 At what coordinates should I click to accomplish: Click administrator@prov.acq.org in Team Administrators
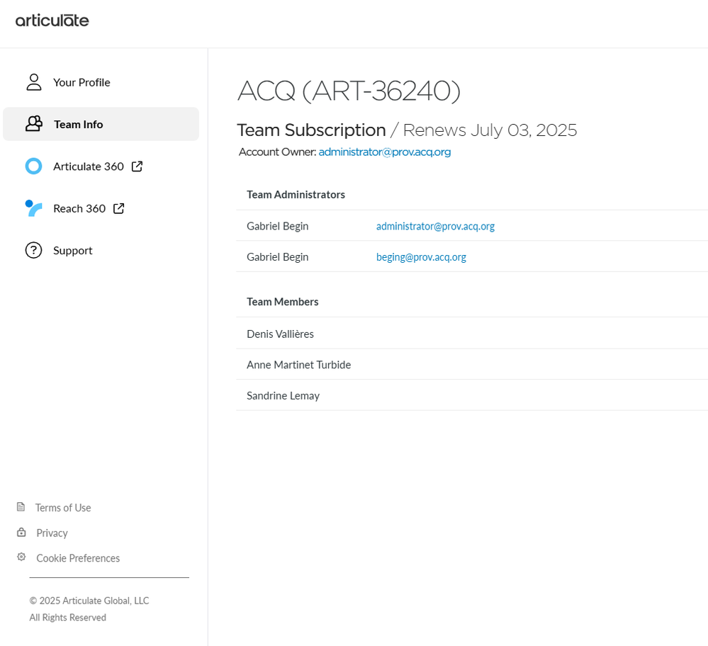click(x=435, y=226)
